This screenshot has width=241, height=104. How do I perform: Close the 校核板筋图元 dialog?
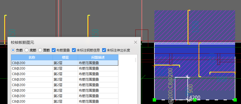[x=135, y=42]
